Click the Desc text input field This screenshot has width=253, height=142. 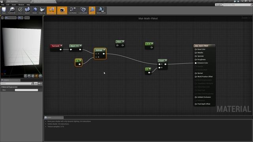(26, 90)
